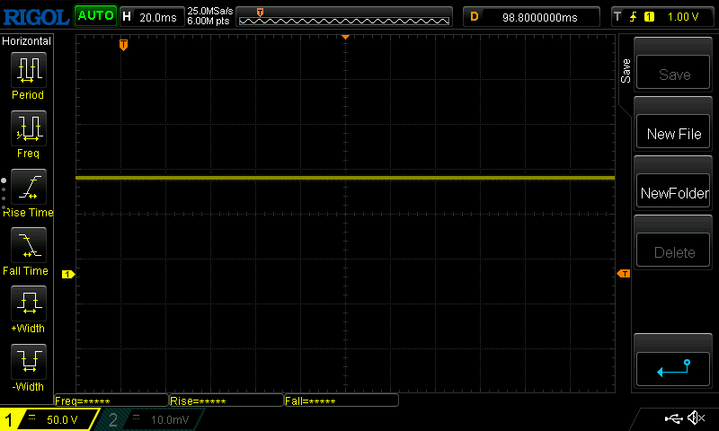Select the -Width measurement icon
Viewport: 719px width, 431px height.
(29, 361)
